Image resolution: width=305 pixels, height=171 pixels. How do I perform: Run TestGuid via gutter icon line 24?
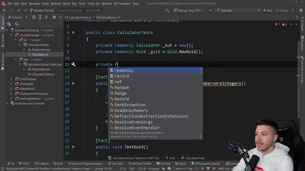pos(73,147)
